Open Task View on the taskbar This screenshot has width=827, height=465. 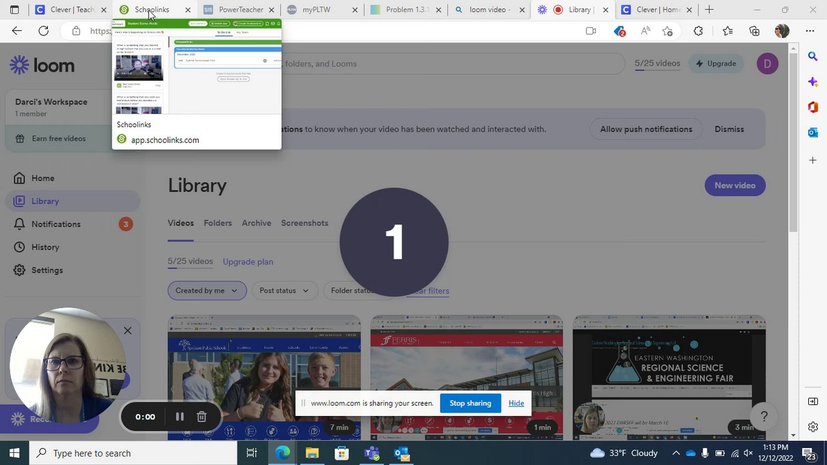[x=252, y=453]
